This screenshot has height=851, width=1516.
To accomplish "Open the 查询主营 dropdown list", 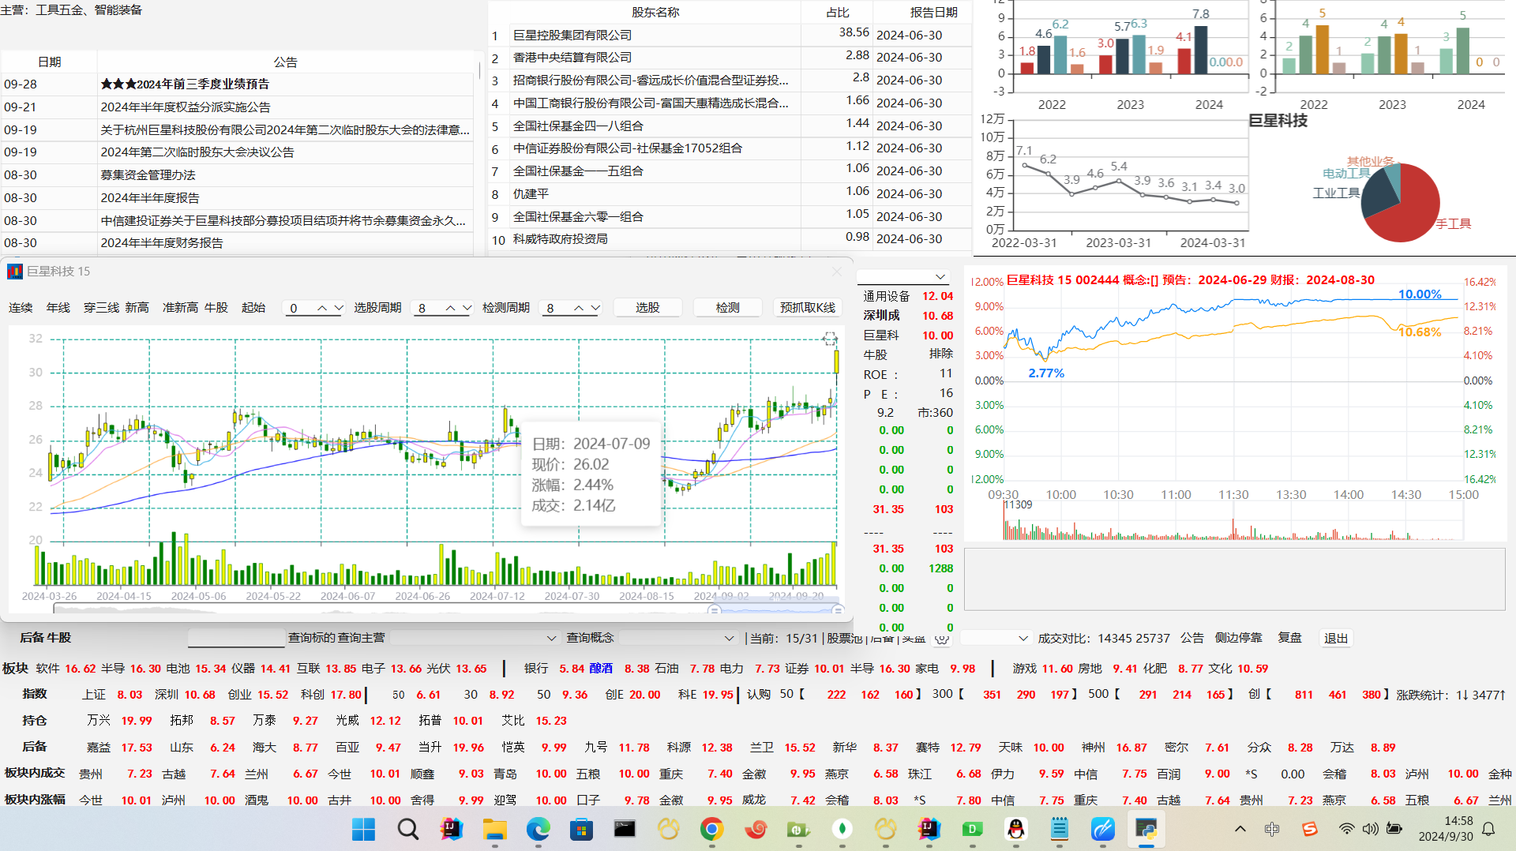I will tap(551, 638).
